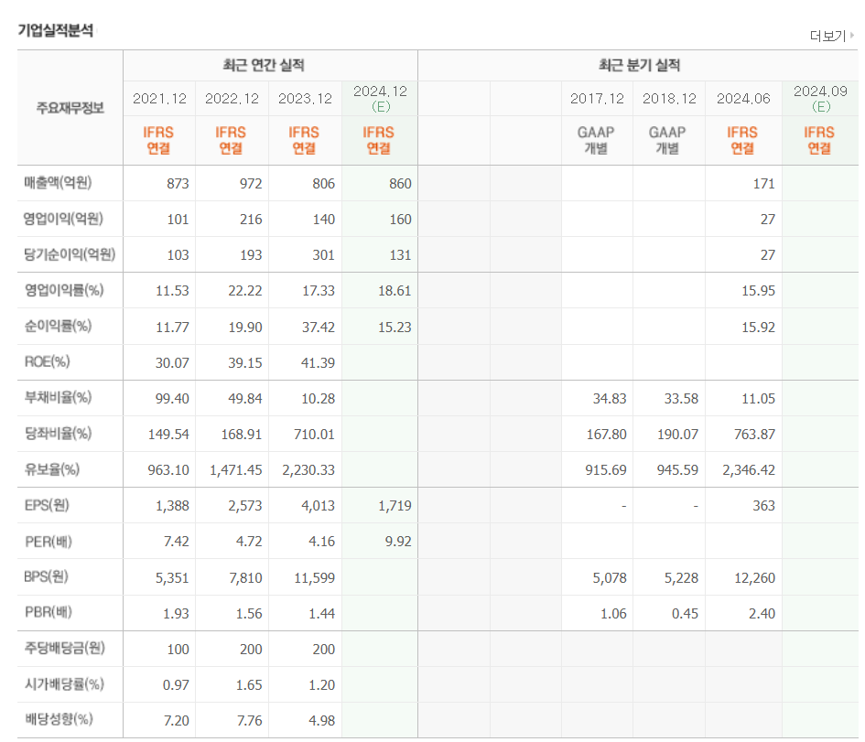Select the 영업이익(억원) row label
Image resolution: width=865 pixels, height=742 pixels.
coord(63,219)
